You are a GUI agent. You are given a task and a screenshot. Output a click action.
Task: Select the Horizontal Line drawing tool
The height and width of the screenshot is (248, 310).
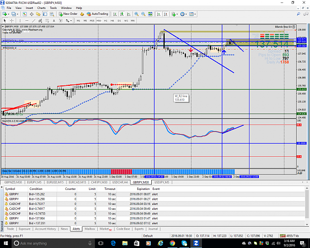point(27,20)
